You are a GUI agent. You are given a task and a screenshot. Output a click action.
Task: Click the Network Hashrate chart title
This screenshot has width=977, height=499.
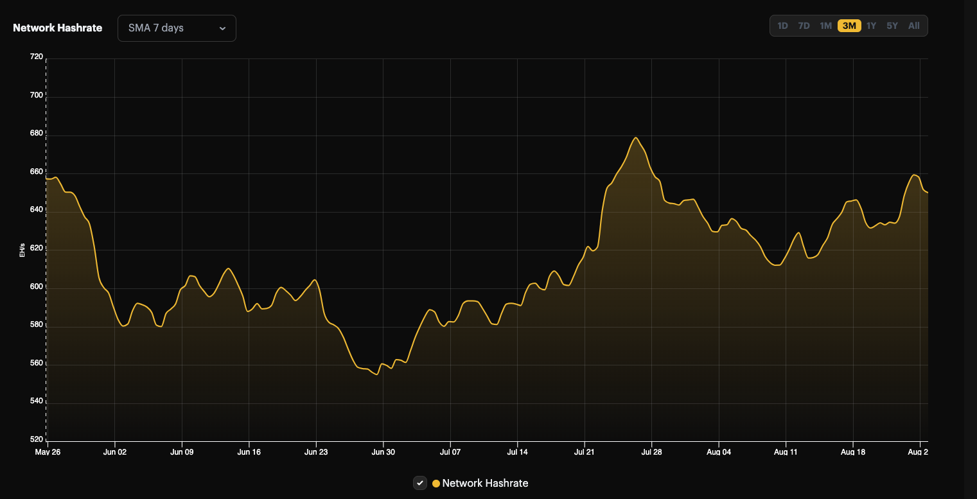tap(57, 28)
